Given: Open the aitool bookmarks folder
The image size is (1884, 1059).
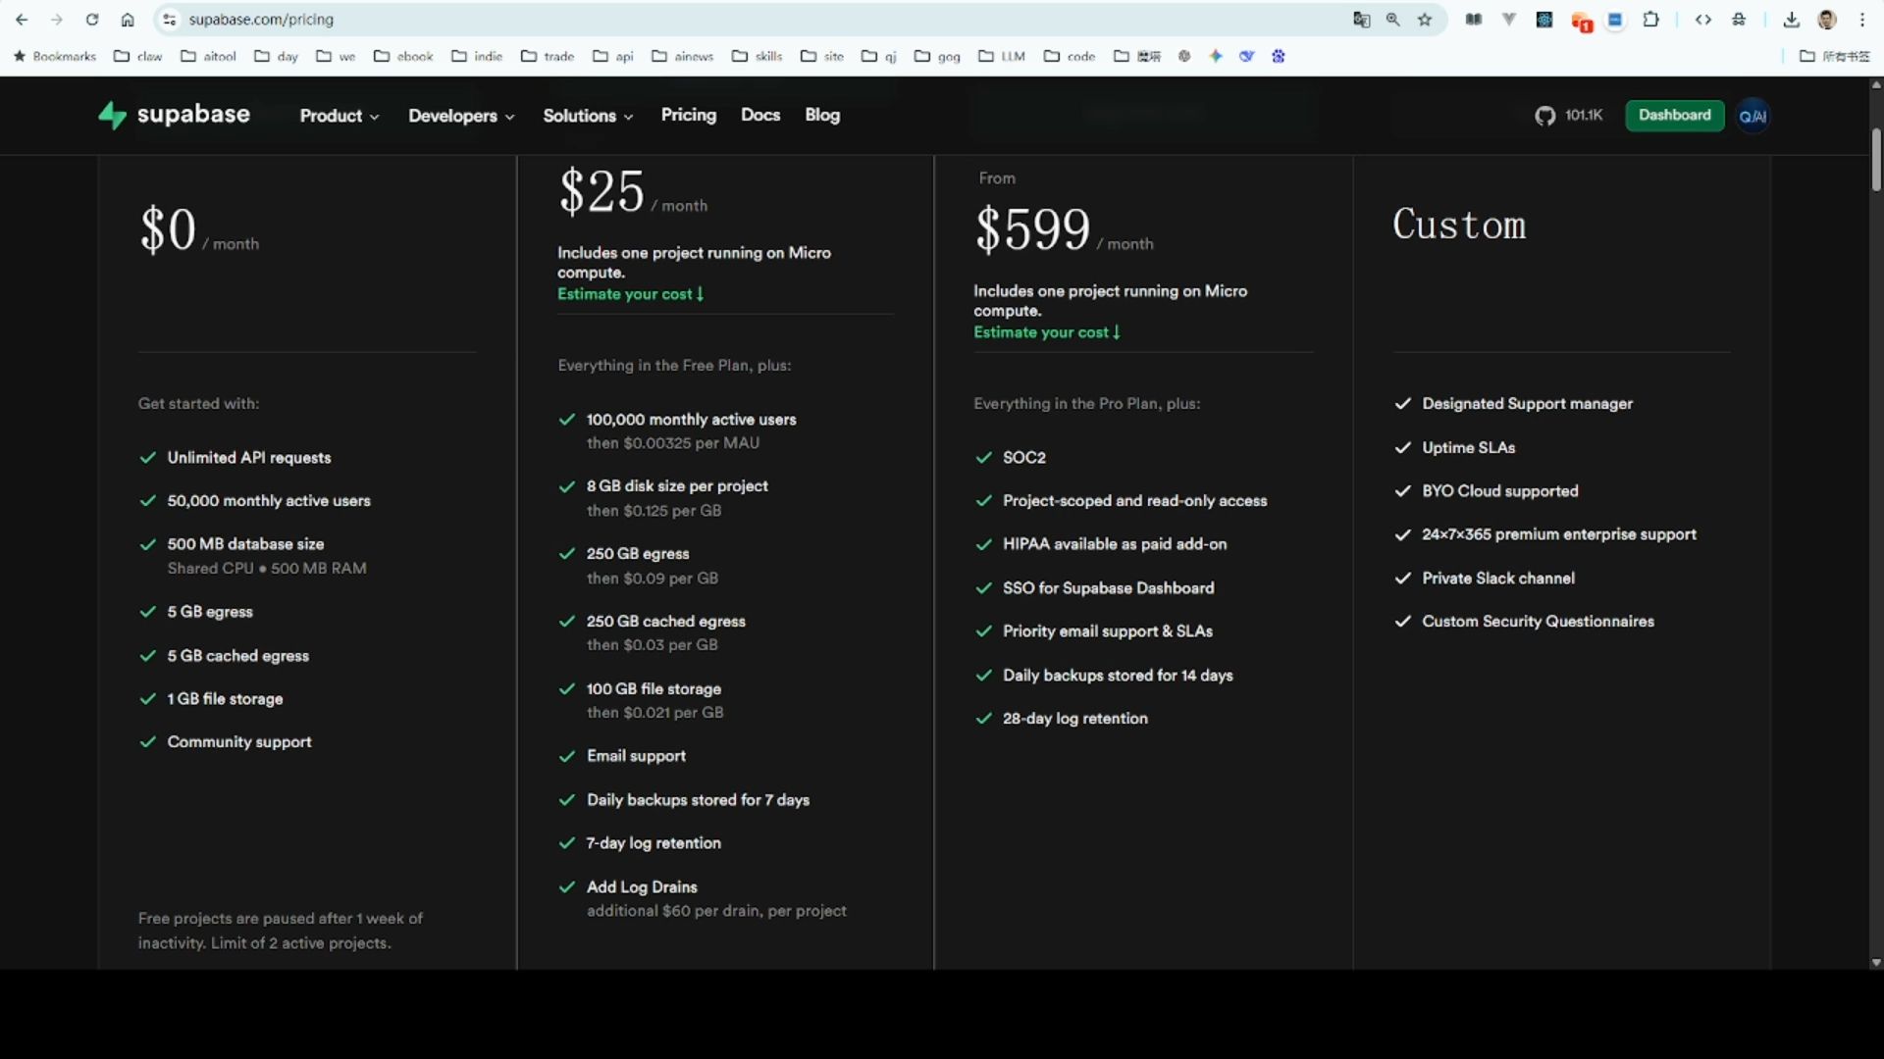Looking at the screenshot, I should point(209,56).
